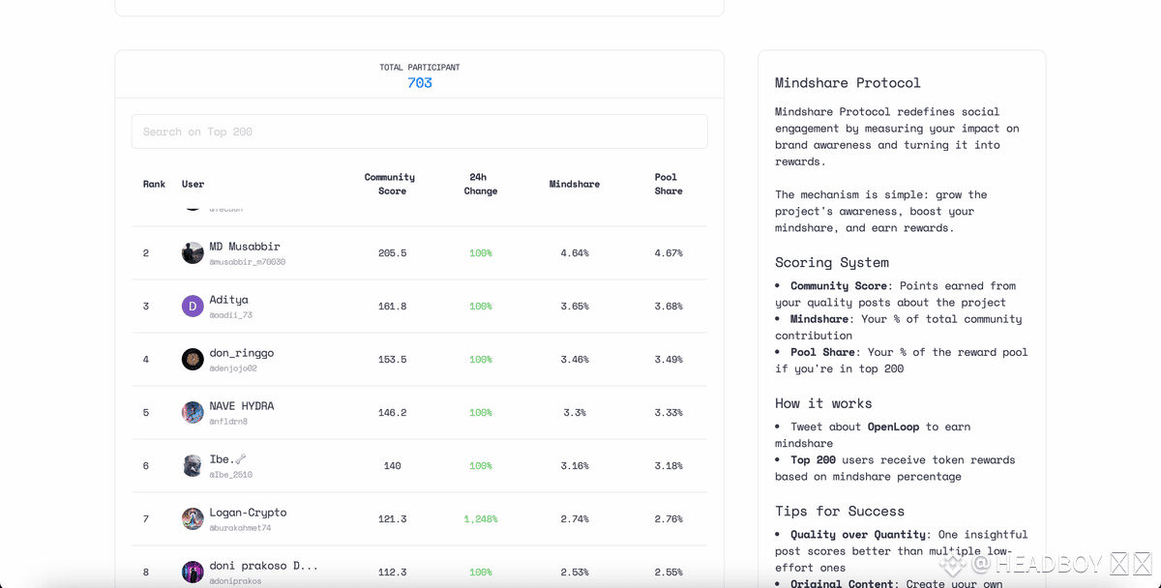The image size is (1161, 588).
Task: Click community score 153.5
Action: tap(392, 360)
